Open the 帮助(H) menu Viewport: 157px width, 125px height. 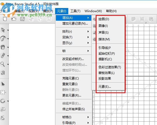(111, 11)
